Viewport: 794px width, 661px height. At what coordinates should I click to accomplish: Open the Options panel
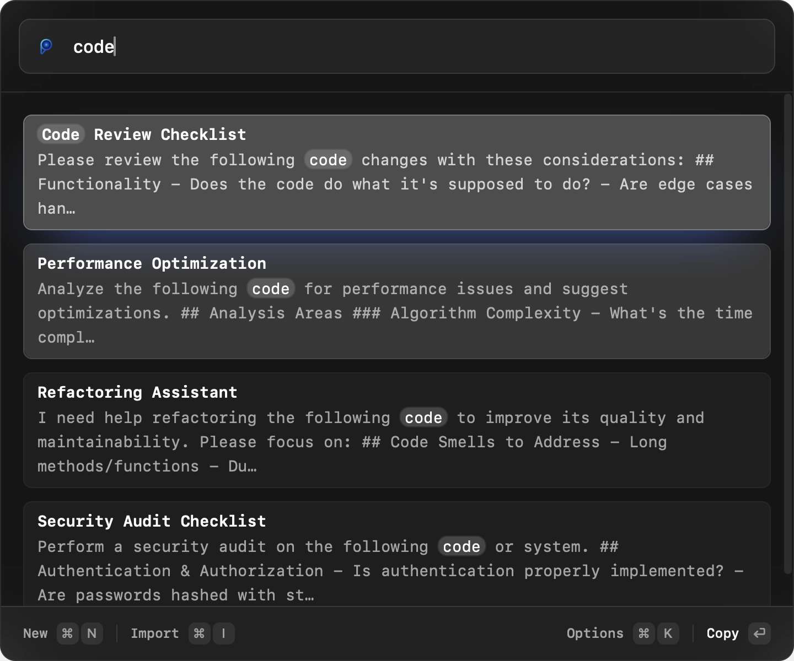click(x=595, y=633)
